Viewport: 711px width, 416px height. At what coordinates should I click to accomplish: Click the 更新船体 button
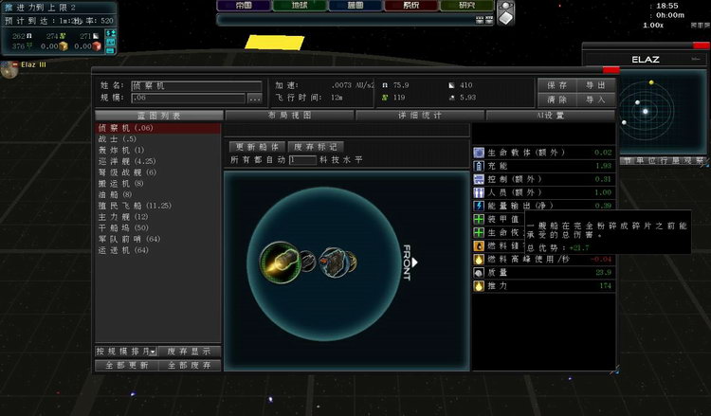(257, 147)
